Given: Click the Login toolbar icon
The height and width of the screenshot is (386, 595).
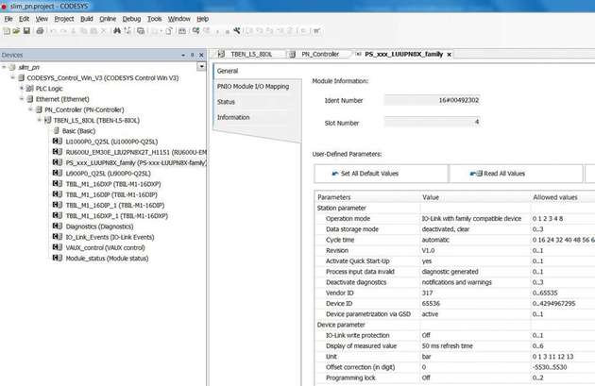Looking at the screenshot, I should click(195, 31).
